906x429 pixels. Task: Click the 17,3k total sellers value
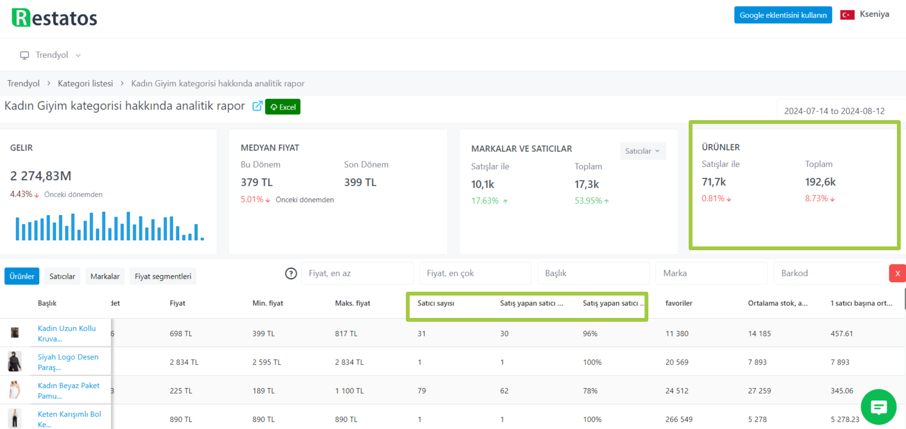[x=587, y=184]
